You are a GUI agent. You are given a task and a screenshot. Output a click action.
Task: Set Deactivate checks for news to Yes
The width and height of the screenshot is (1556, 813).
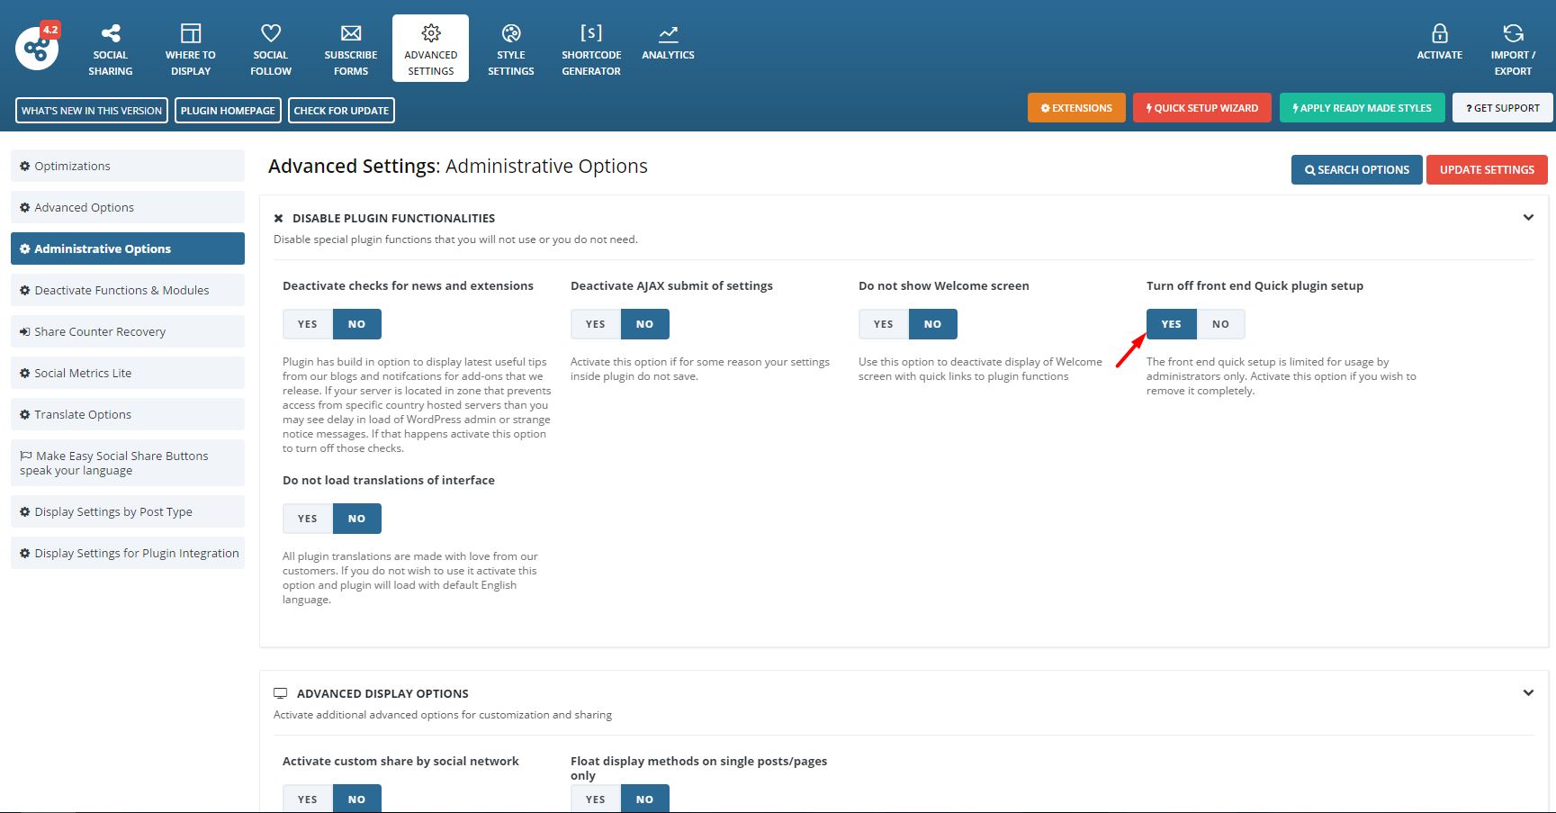click(x=308, y=324)
